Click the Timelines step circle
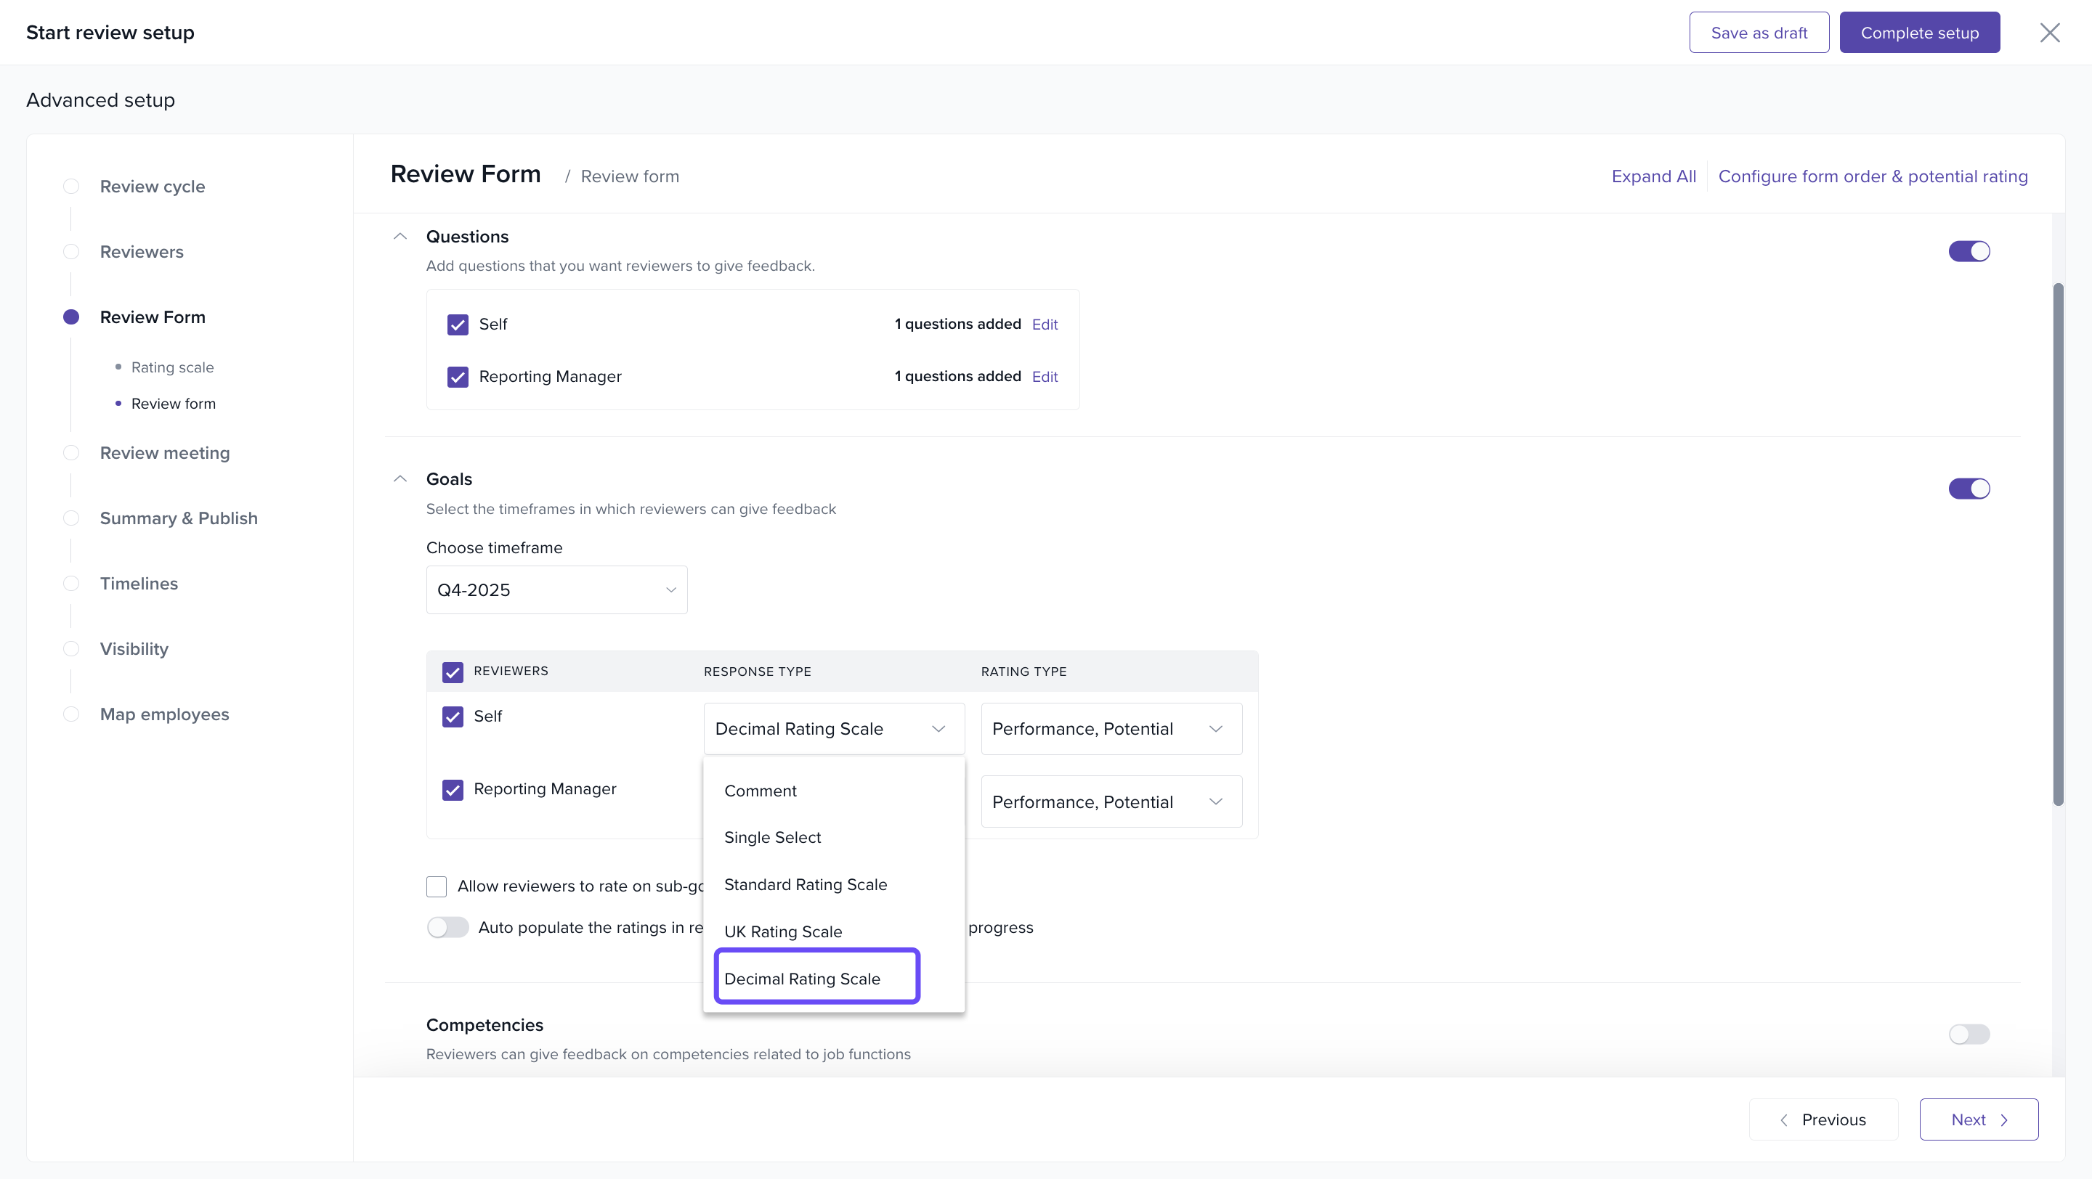The image size is (2092, 1179). pos(71,584)
